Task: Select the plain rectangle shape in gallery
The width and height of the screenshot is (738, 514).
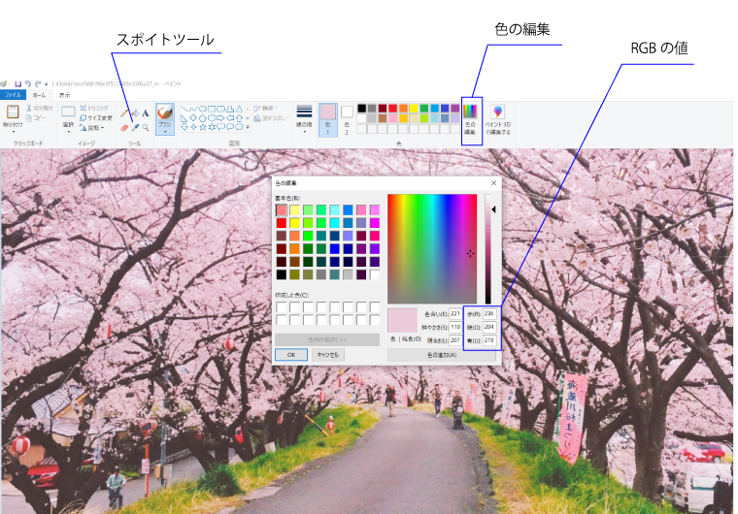Action: (x=212, y=109)
